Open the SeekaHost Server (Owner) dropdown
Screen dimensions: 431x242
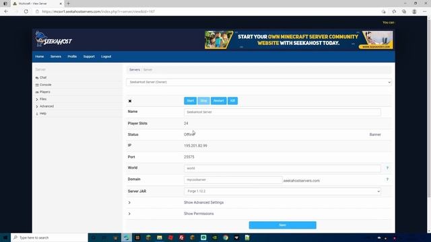pyautogui.click(x=259, y=82)
